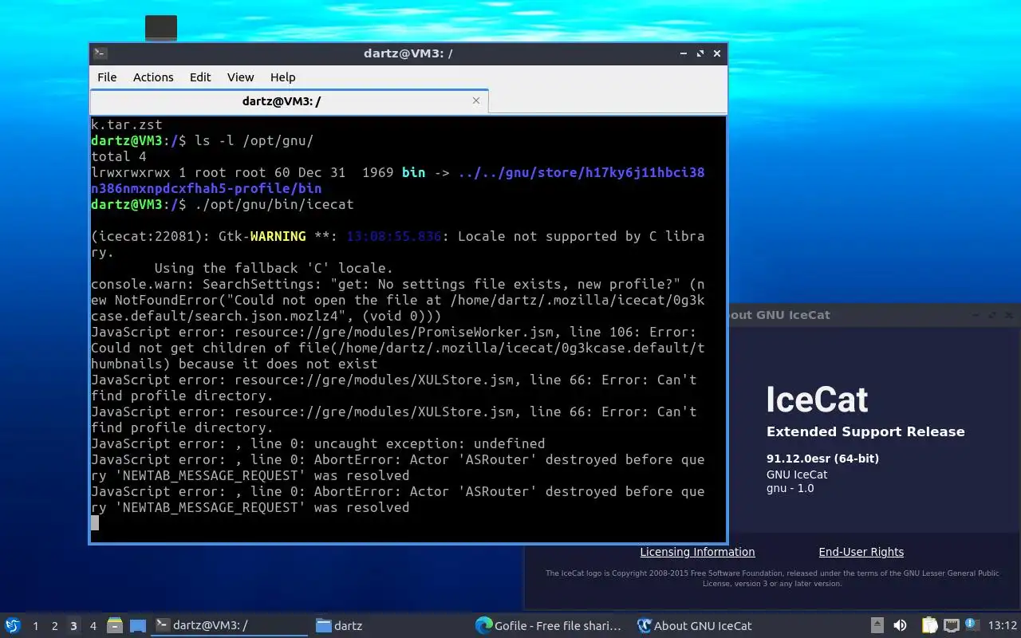Open Licensing Information link in IceCat dialog
The width and height of the screenshot is (1021, 638).
(697, 552)
